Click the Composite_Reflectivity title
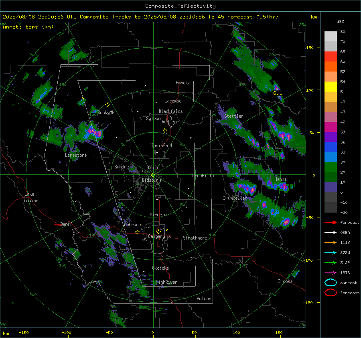Viewport: 361px width, 338px height. pos(180,6)
